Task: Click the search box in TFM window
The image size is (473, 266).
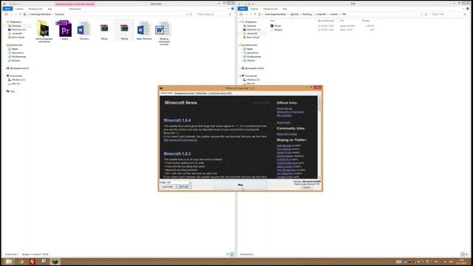Action: click(449, 14)
